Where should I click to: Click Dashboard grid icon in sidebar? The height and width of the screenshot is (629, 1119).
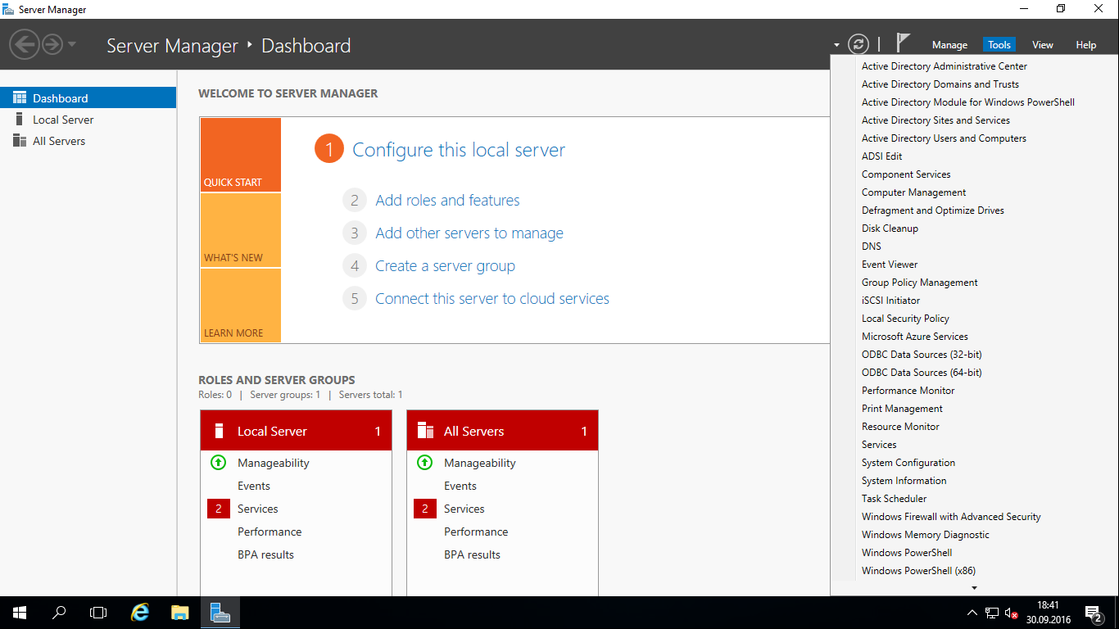pyautogui.click(x=20, y=97)
